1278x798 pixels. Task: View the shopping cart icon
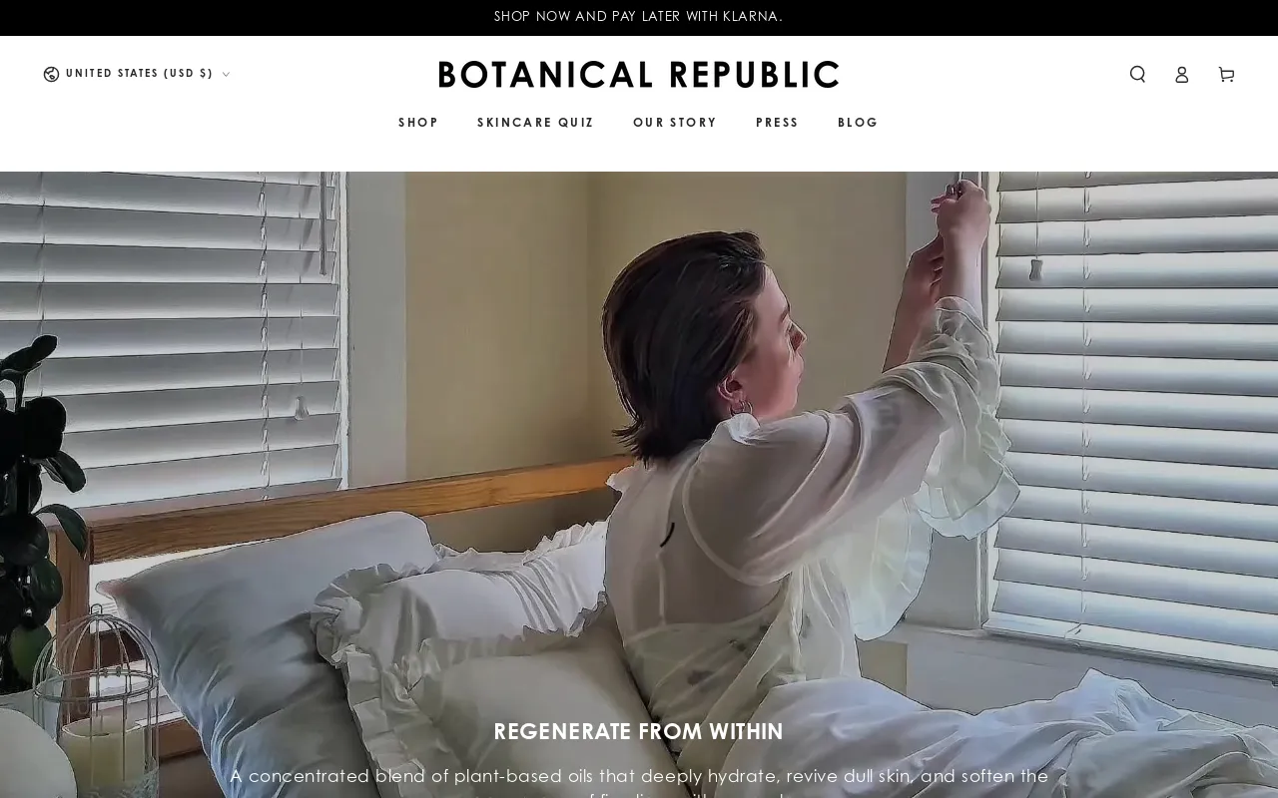1226,74
